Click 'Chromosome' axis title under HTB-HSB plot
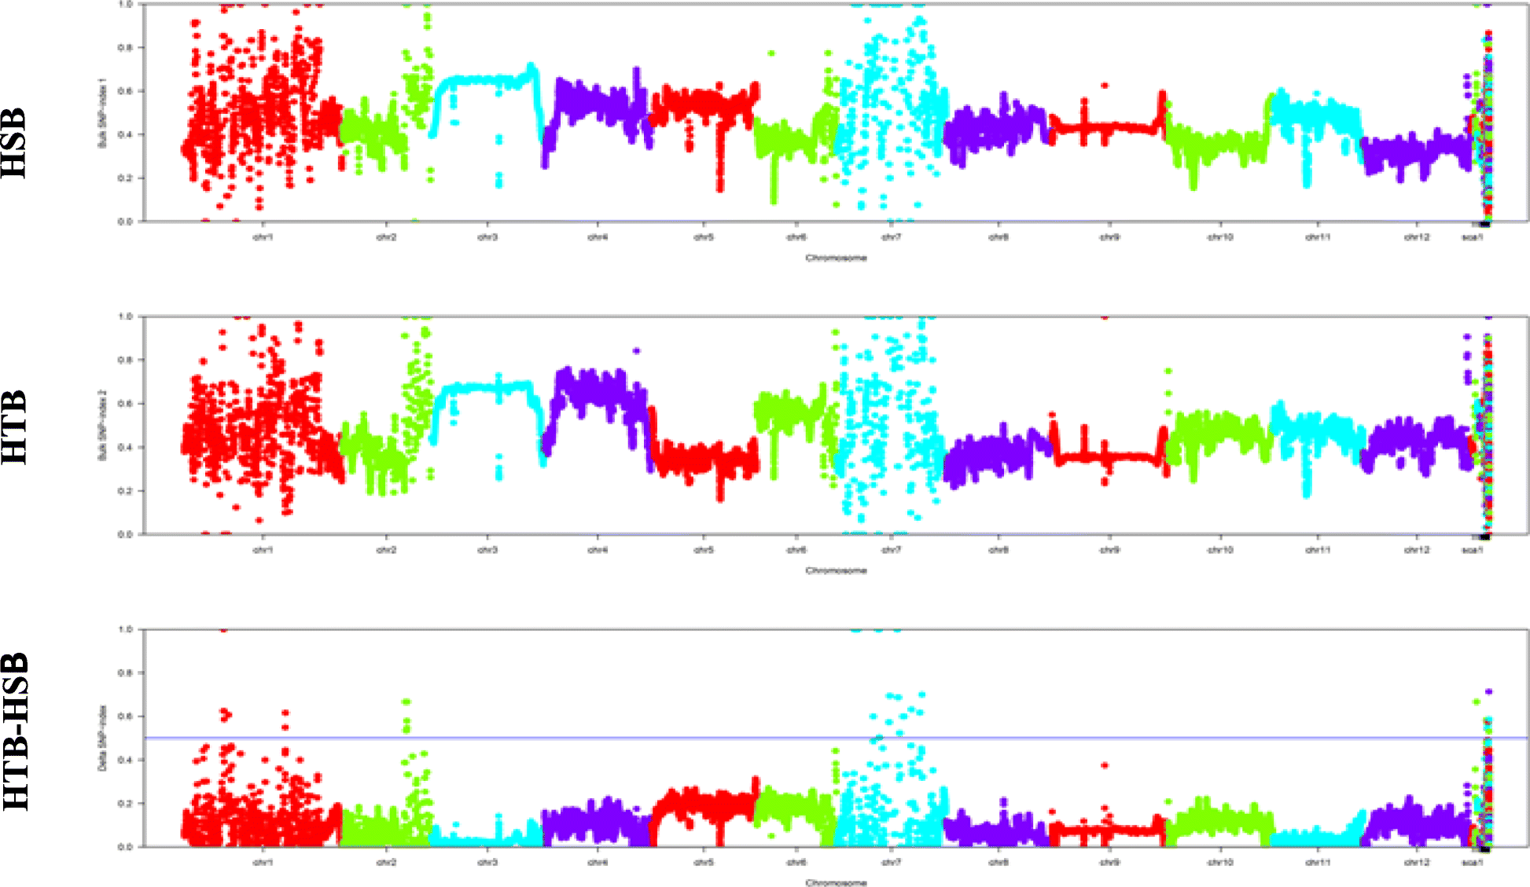The height and width of the screenshot is (887, 1530). point(836,883)
